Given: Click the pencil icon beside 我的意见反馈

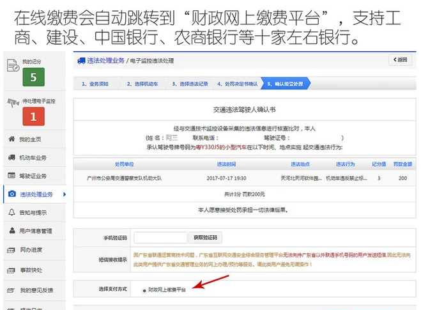Looking at the screenshot, I should tap(11, 290).
